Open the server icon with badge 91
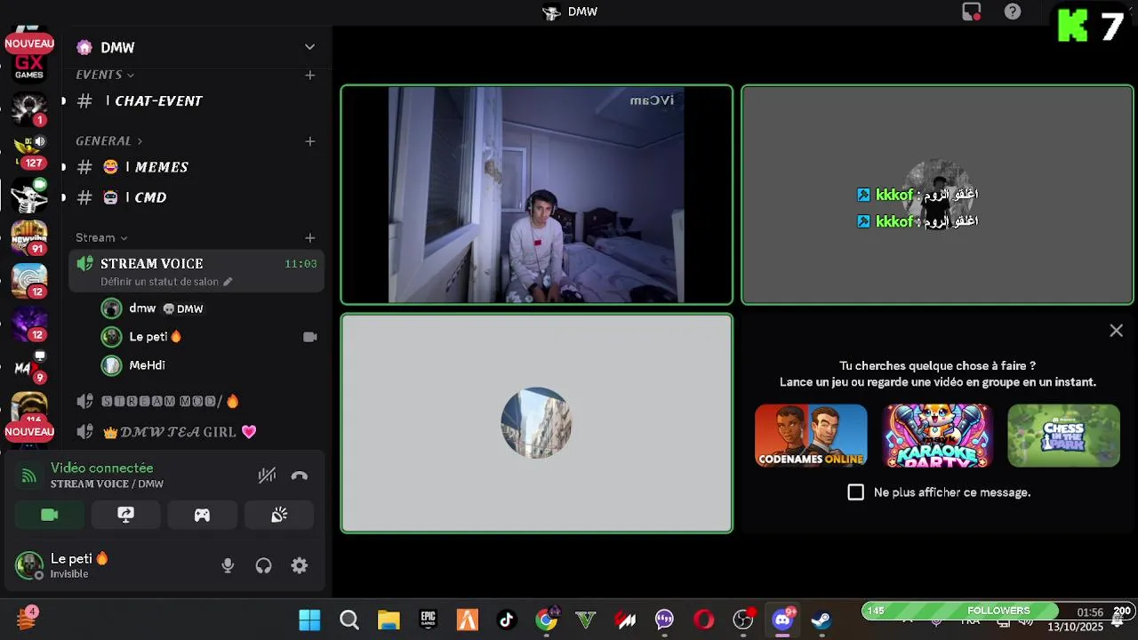This screenshot has width=1138, height=640. 29,237
